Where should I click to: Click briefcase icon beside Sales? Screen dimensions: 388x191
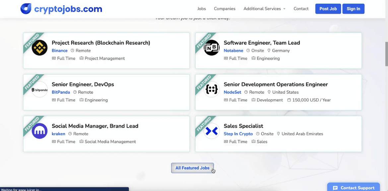(253, 142)
